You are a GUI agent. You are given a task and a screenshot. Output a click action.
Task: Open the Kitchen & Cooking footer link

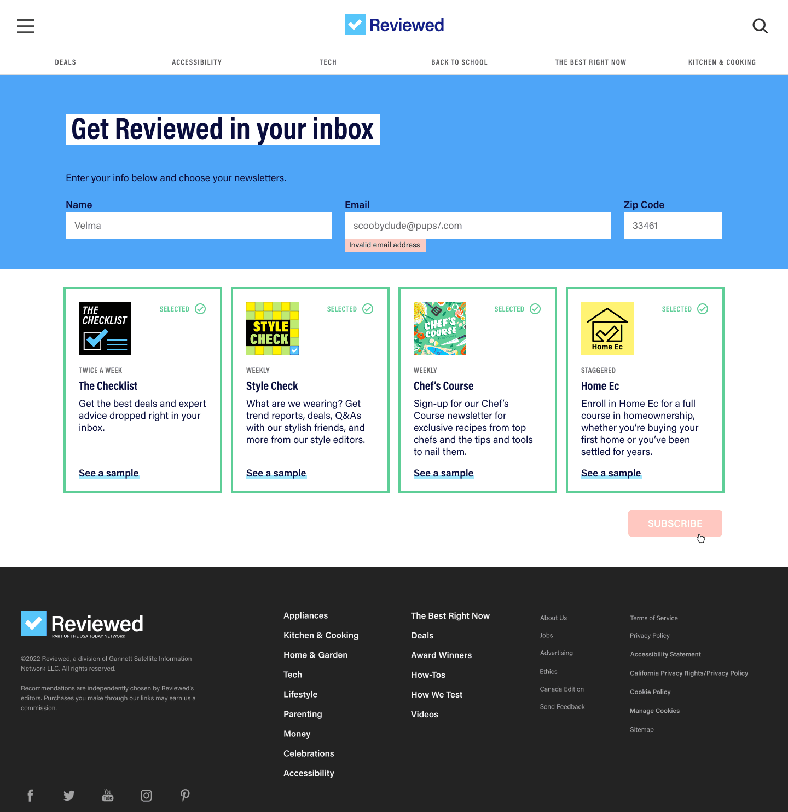click(x=321, y=635)
